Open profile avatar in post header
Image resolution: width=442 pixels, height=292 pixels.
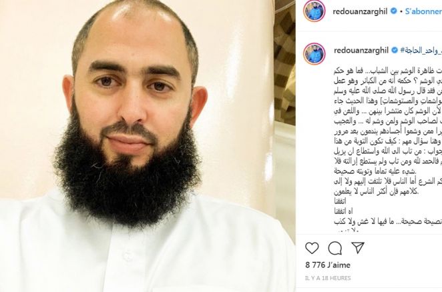(x=314, y=11)
